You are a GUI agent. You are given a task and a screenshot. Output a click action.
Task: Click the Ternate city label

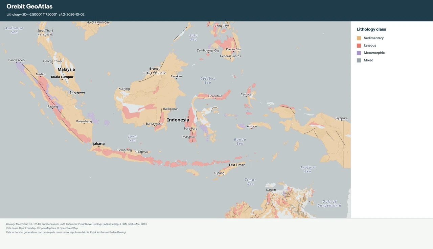click(246, 95)
